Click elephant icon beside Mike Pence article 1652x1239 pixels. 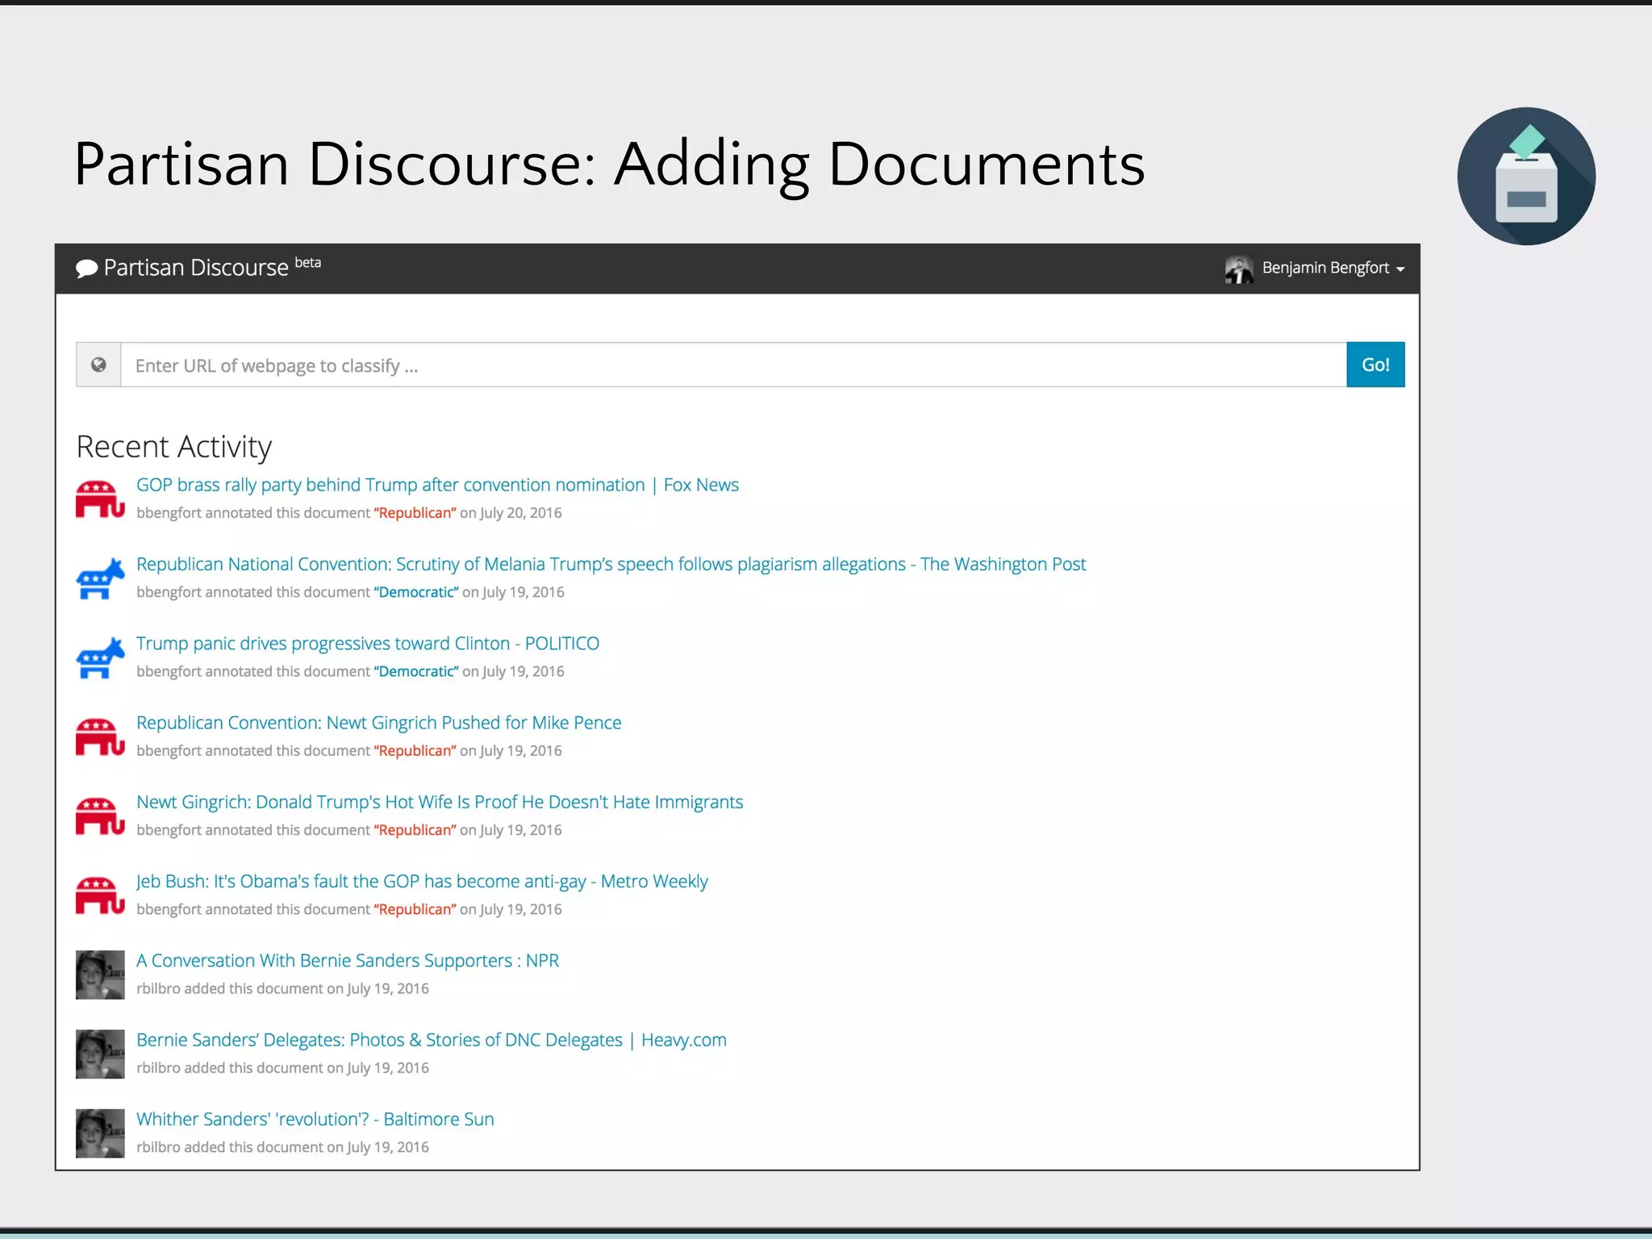(100, 736)
